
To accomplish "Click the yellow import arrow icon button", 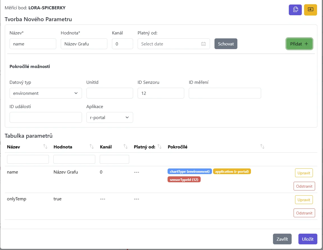I will (310, 10).
